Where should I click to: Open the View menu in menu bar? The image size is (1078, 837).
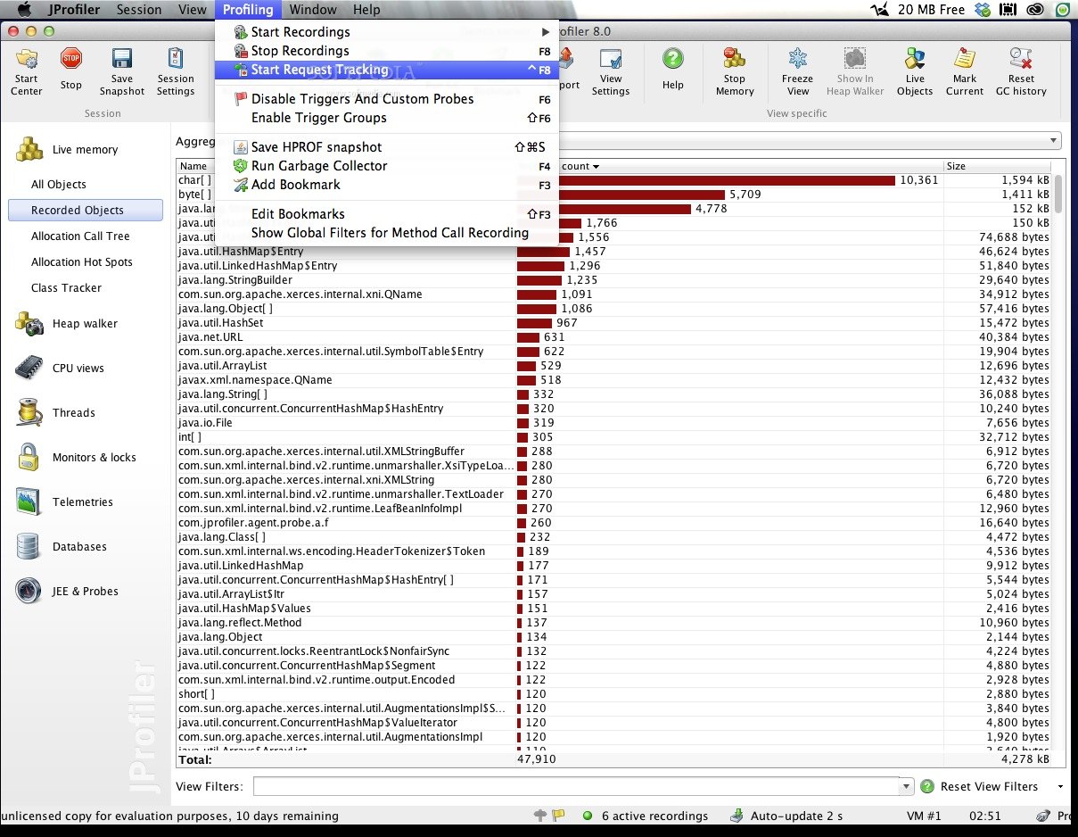[x=193, y=10]
